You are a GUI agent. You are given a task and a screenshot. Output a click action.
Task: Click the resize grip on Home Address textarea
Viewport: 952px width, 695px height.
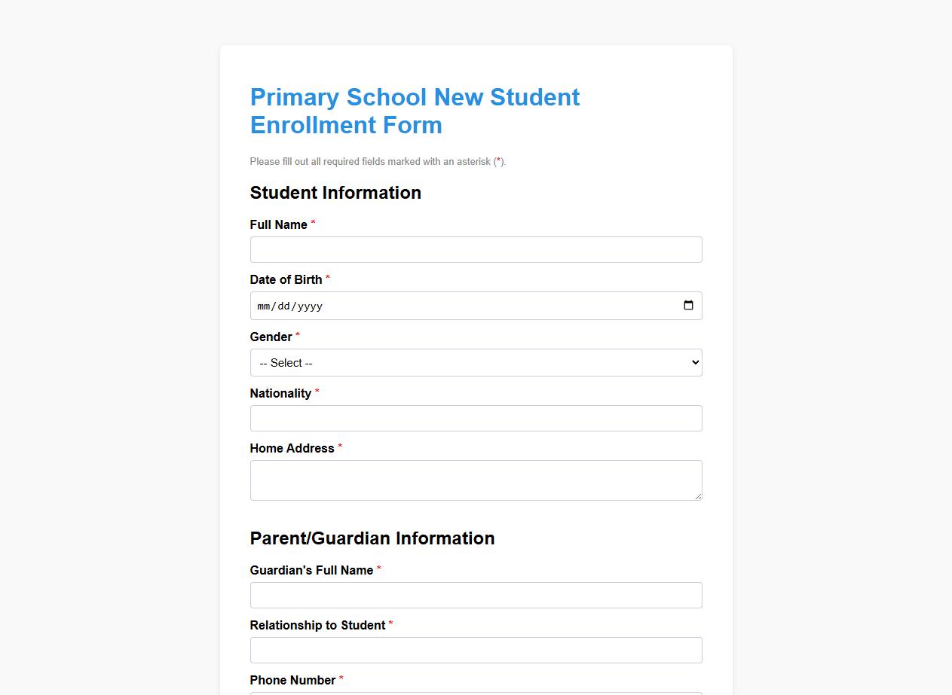tap(698, 497)
